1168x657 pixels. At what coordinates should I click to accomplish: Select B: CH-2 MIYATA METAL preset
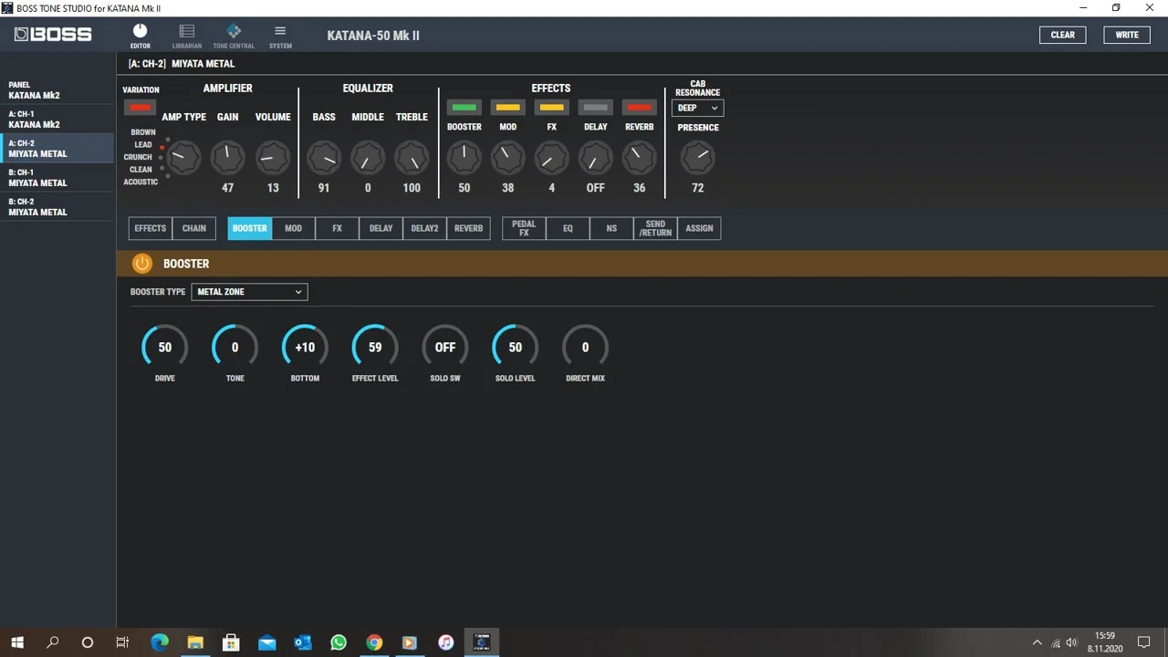click(58, 207)
